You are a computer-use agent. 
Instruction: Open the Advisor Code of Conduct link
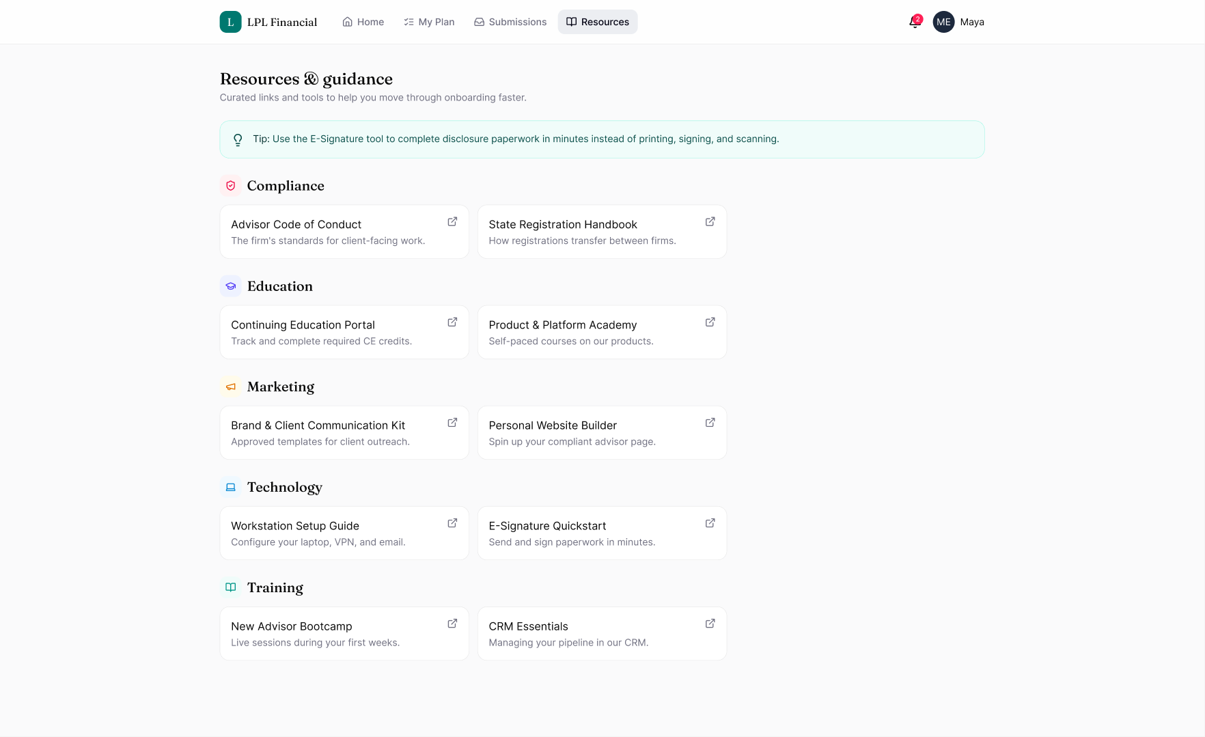point(344,232)
